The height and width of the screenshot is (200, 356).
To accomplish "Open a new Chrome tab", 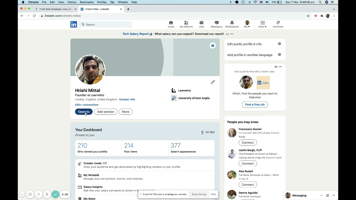I will click(128, 9).
